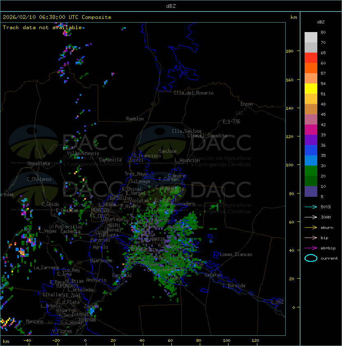
Task: Click the C_Guido label
Action: 50,204
